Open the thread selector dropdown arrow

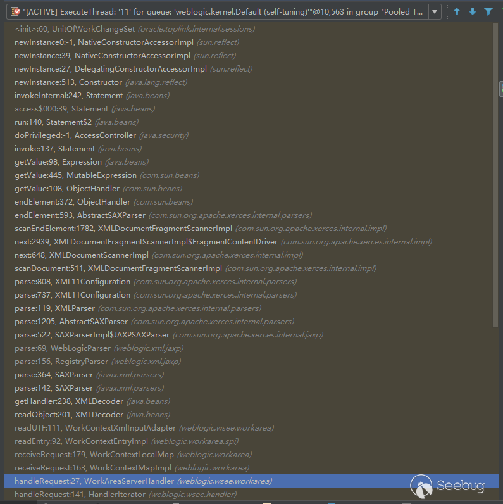point(435,12)
